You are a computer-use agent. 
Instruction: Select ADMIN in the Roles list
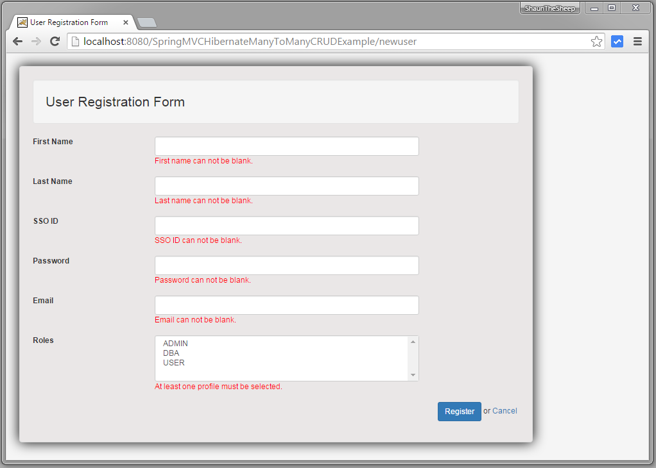point(175,343)
